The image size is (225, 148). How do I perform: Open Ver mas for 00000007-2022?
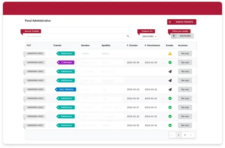(x=185, y=72)
